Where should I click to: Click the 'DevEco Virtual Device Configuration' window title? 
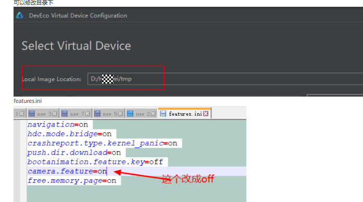point(78,16)
